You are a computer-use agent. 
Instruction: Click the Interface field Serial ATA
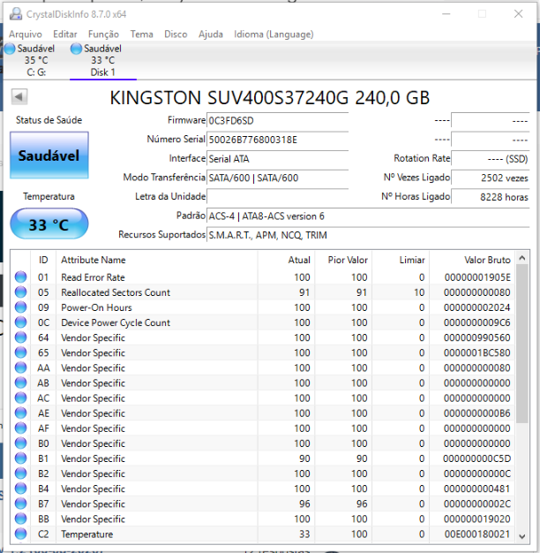coord(278,159)
